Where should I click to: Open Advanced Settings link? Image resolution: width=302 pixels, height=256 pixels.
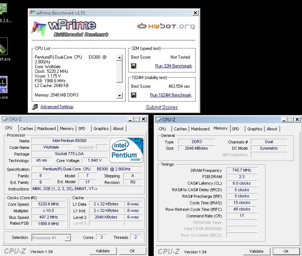coord(57,107)
